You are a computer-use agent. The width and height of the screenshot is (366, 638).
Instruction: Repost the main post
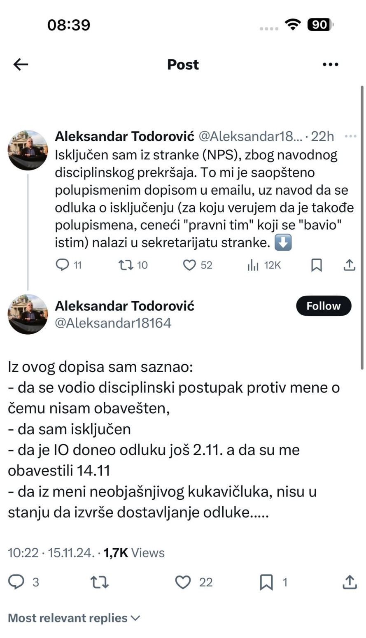[x=99, y=582]
